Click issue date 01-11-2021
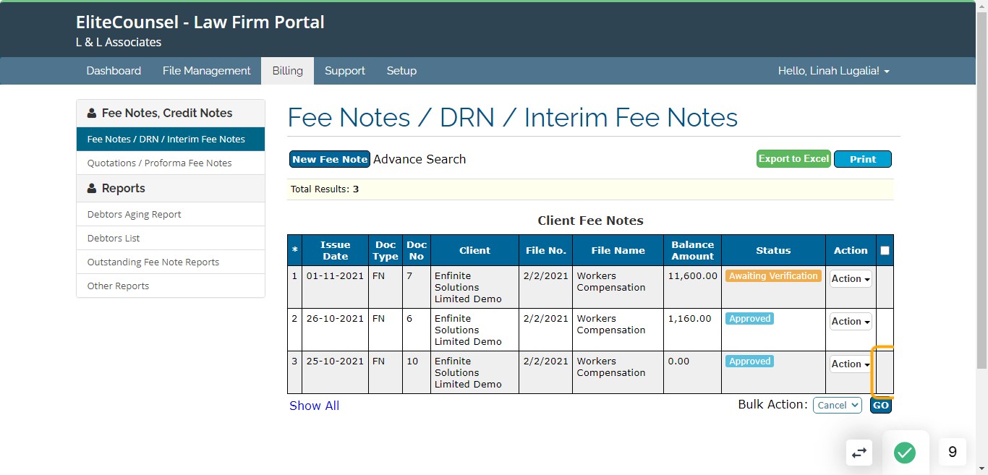This screenshot has width=988, height=475. (335, 276)
